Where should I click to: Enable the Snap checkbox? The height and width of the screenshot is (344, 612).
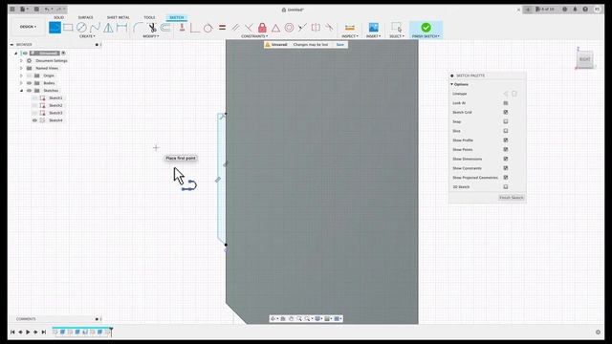(x=506, y=121)
